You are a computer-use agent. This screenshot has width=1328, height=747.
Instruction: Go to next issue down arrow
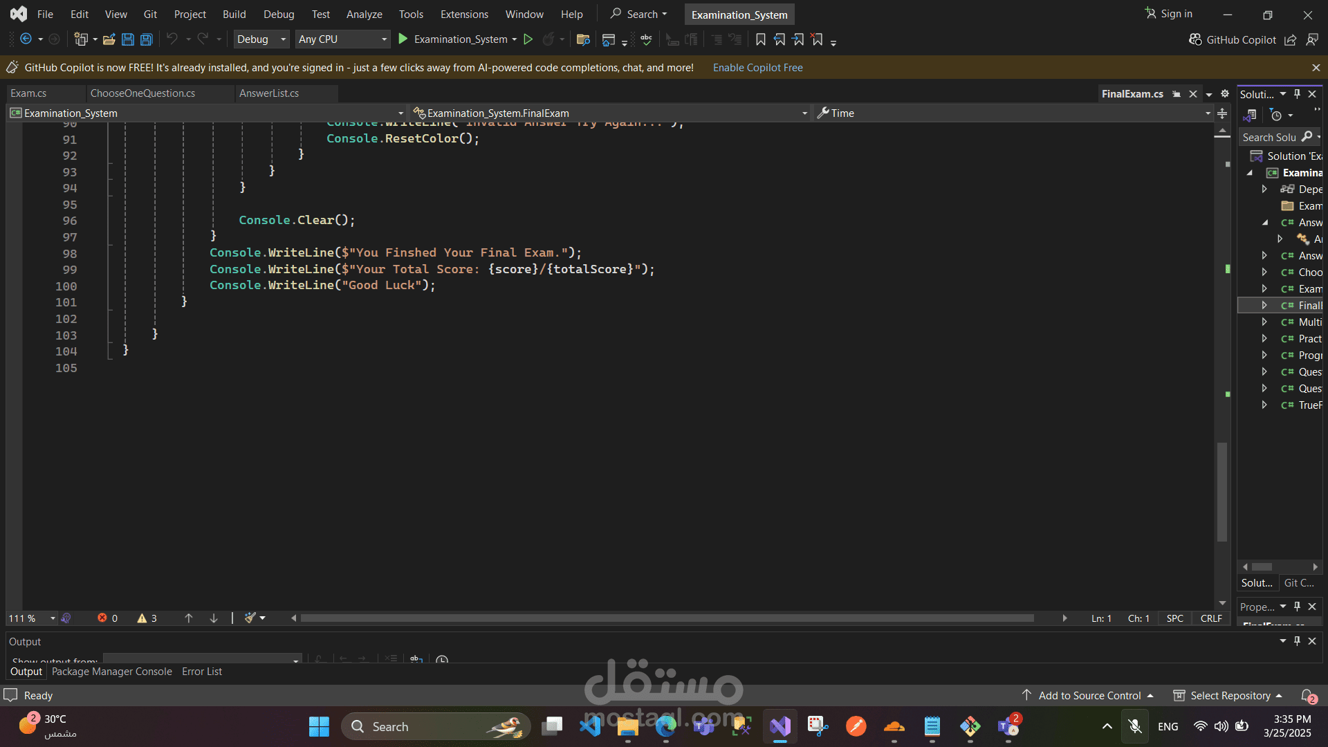[x=214, y=618]
